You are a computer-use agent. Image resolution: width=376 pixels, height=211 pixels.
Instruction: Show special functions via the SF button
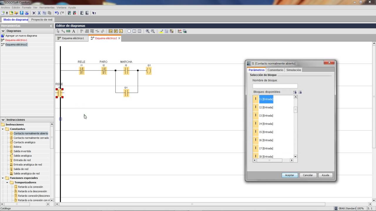tap(115, 31)
